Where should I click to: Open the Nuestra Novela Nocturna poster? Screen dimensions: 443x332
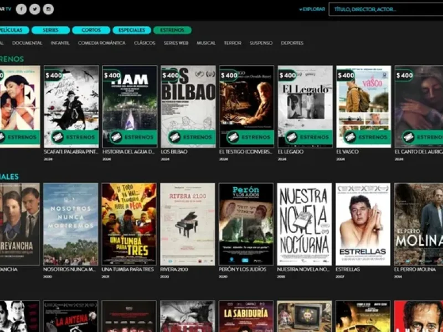(x=305, y=224)
